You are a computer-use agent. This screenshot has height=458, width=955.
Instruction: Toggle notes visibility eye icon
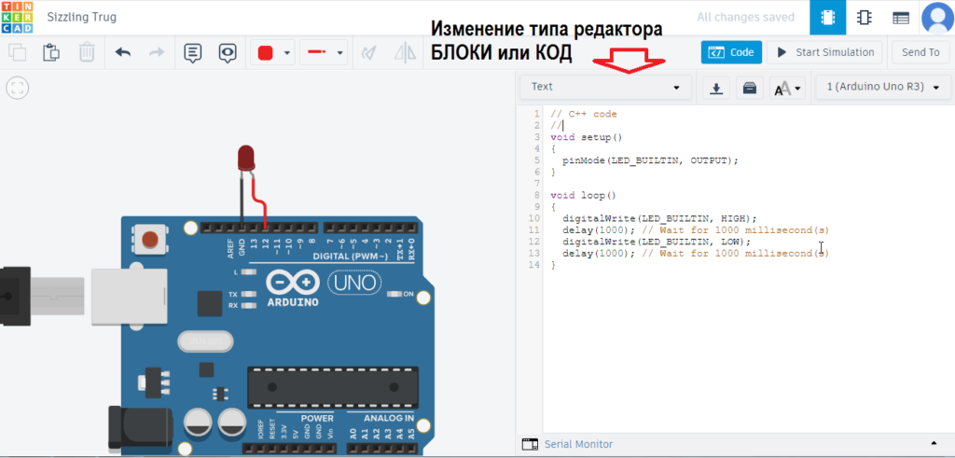[x=228, y=53]
